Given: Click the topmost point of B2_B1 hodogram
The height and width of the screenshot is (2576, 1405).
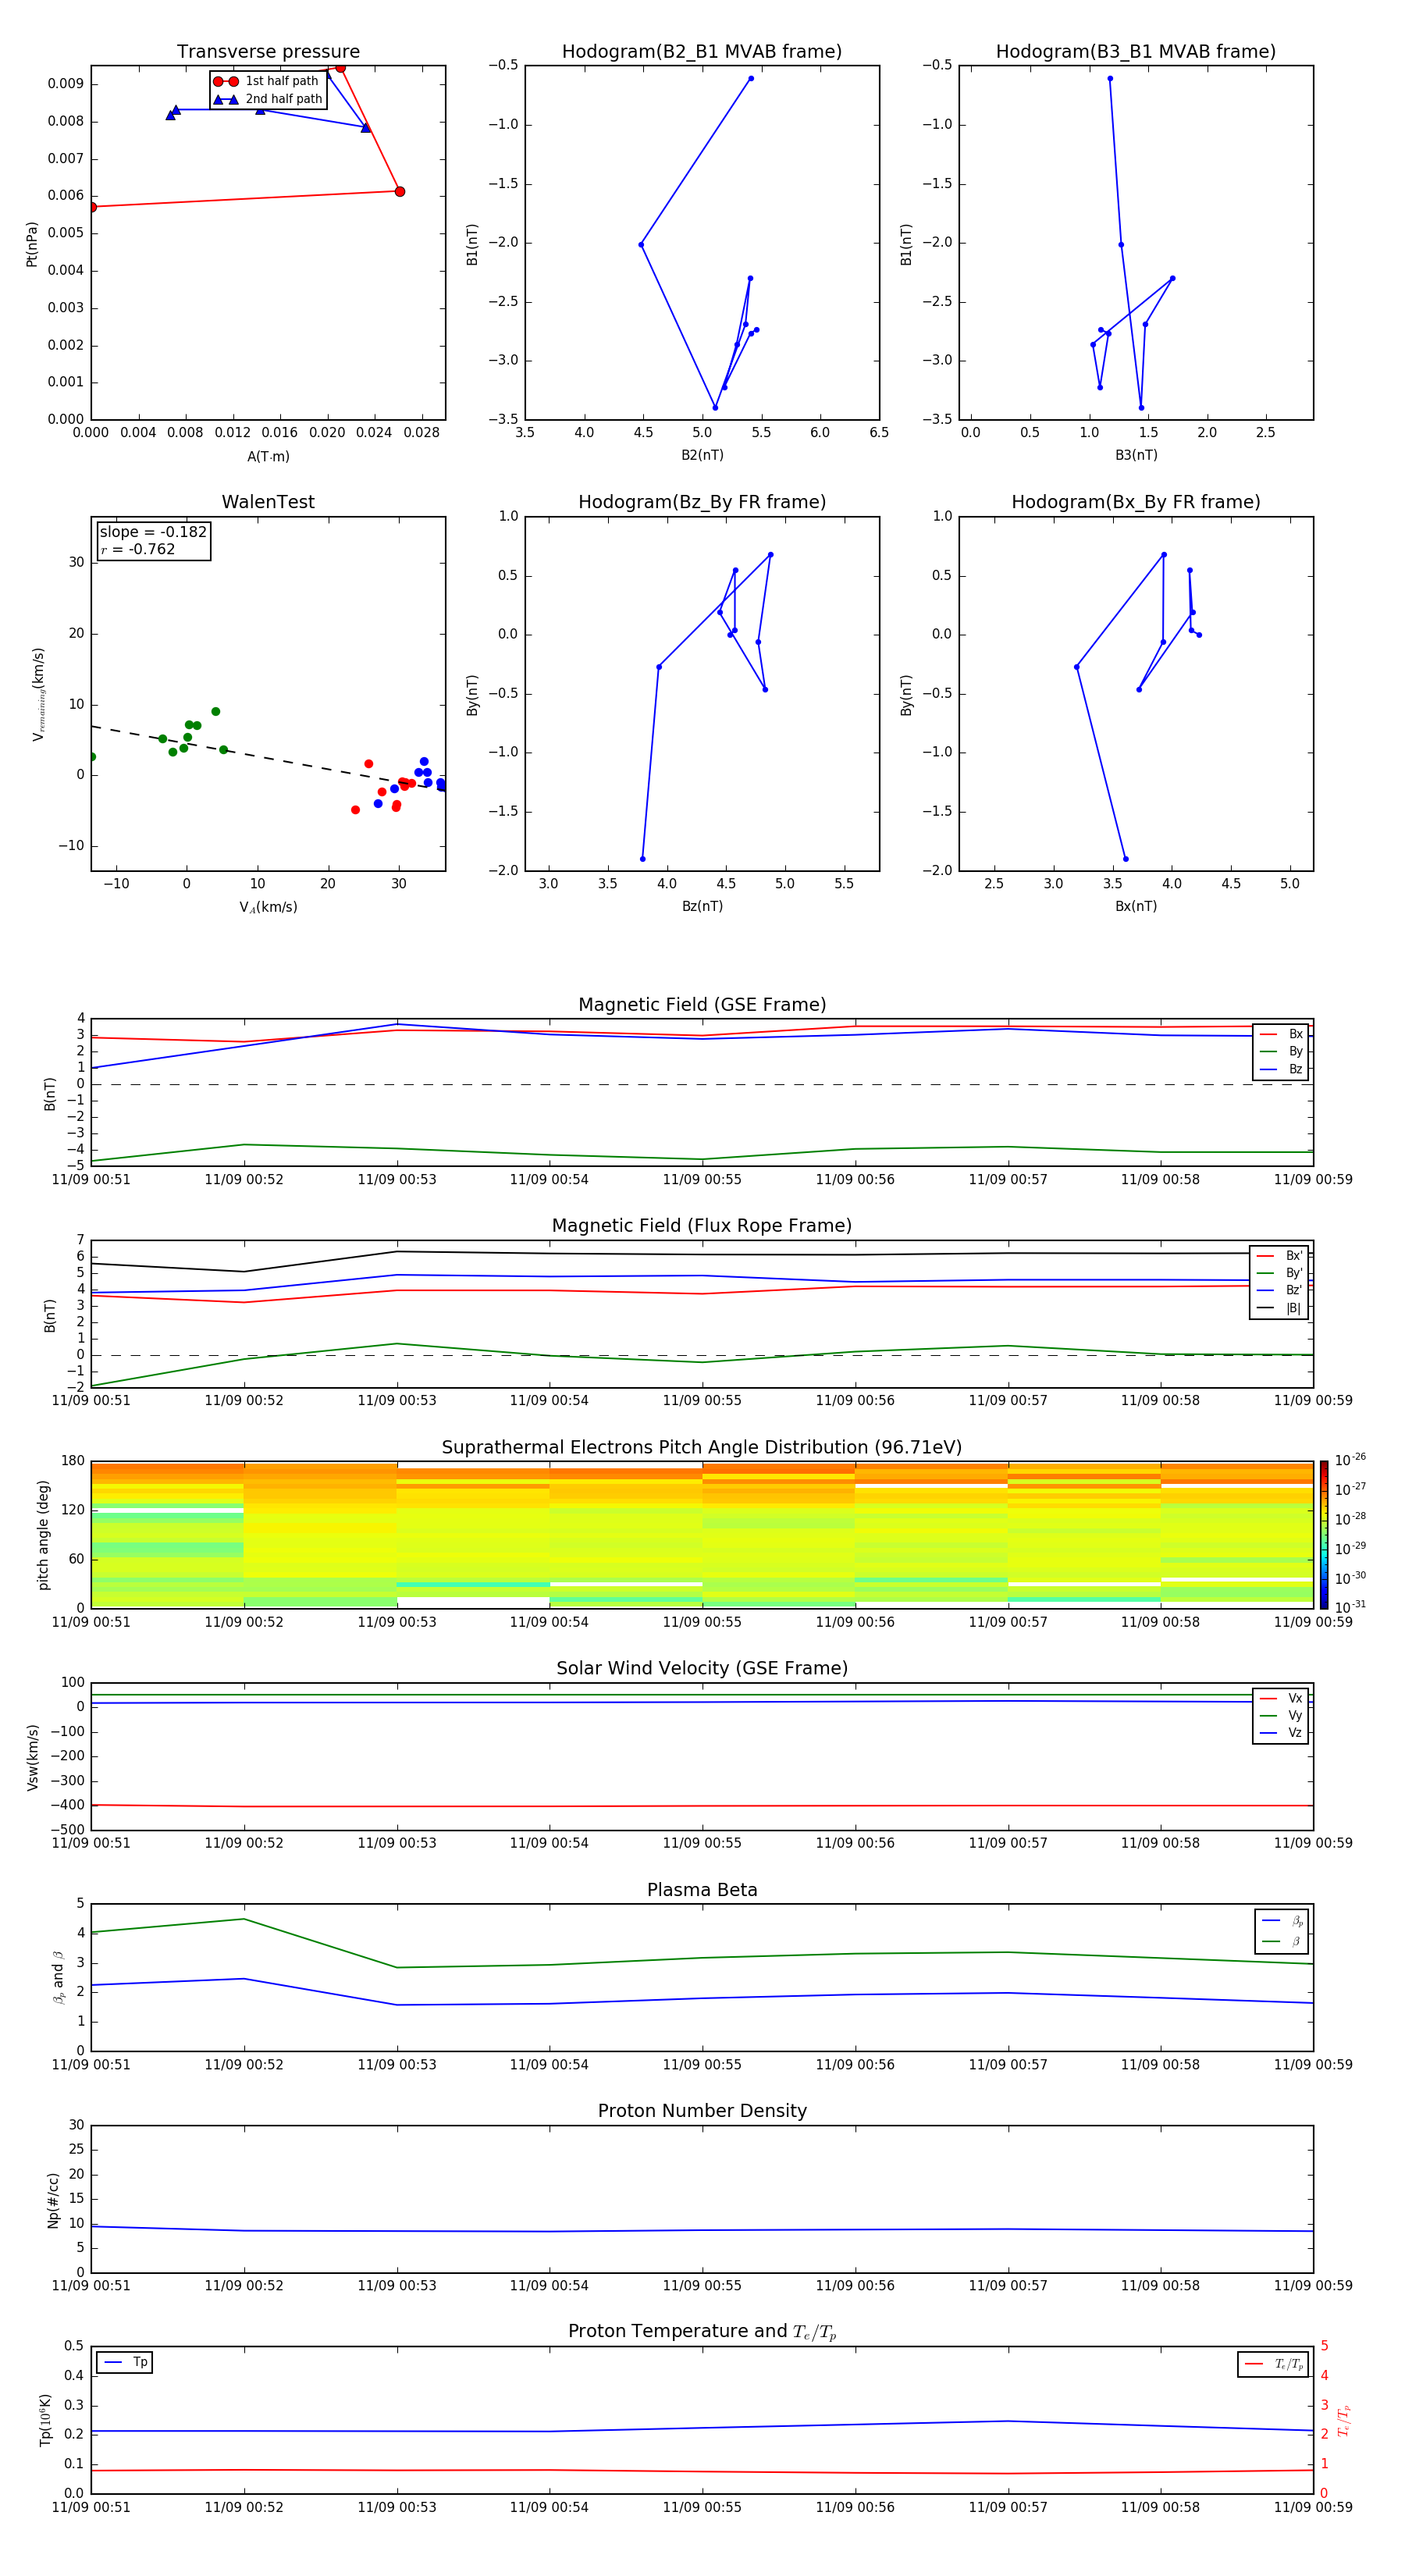Looking at the screenshot, I should 751,78.
